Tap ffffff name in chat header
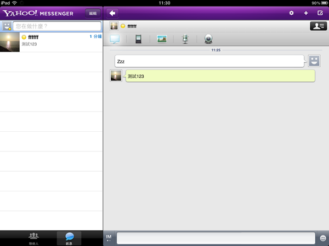The height and width of the screenshot is (246, 329). (x=132, y=26)
